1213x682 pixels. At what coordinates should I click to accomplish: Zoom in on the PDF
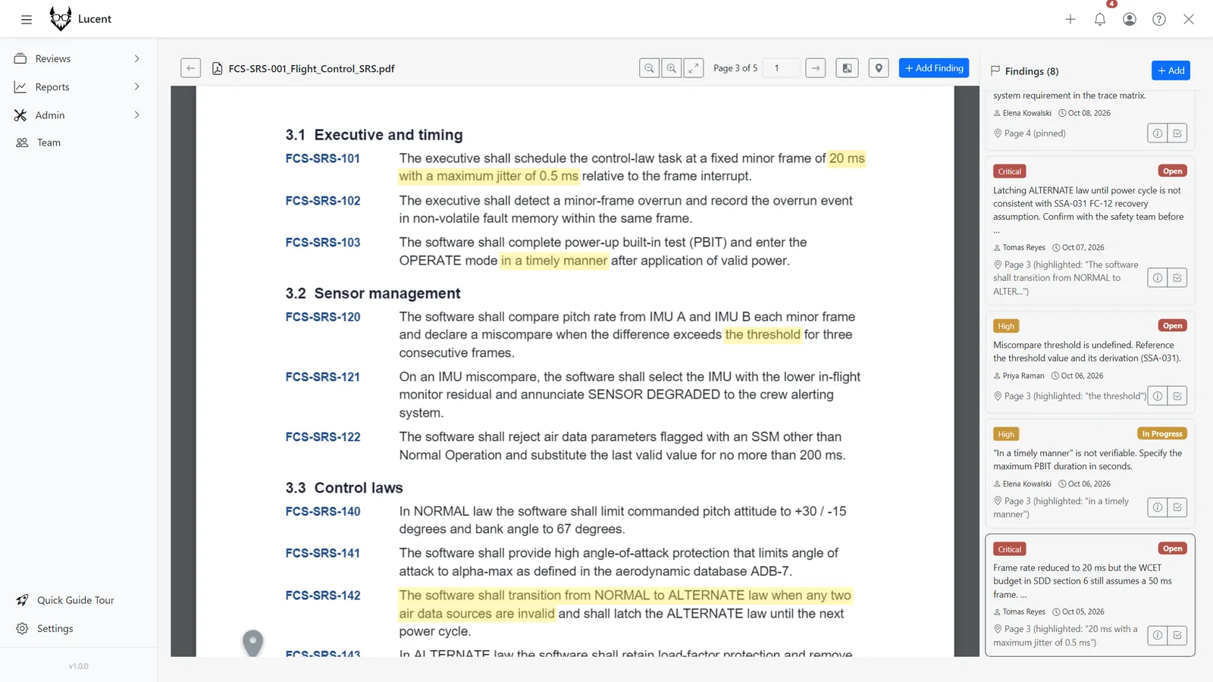click(672, 68)
